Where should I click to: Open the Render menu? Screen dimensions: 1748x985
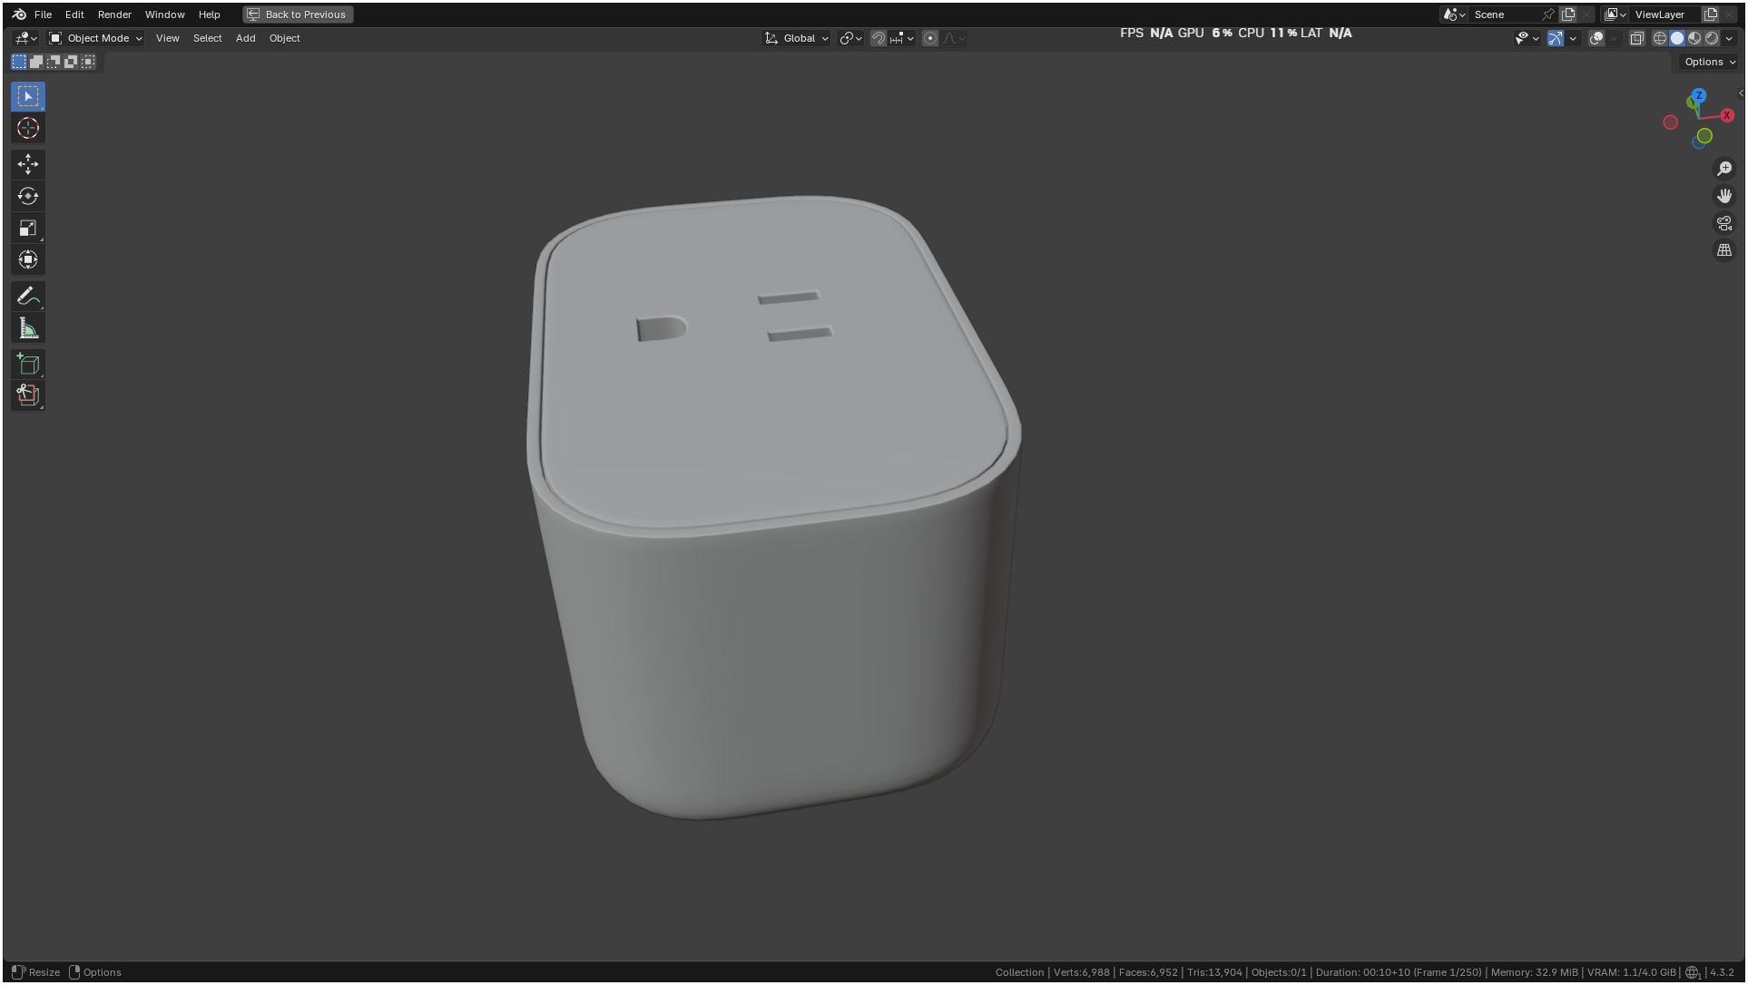(x=114, y=15)
